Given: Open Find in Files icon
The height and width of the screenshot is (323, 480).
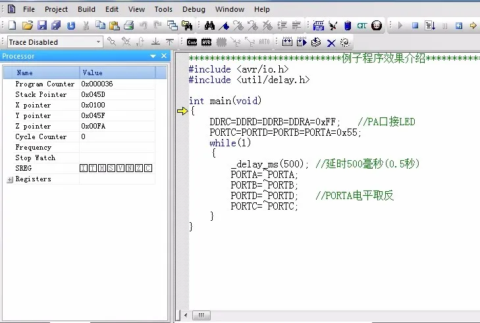Looking at the screenshot, I should pyautogui.click(x=187, y=26).
